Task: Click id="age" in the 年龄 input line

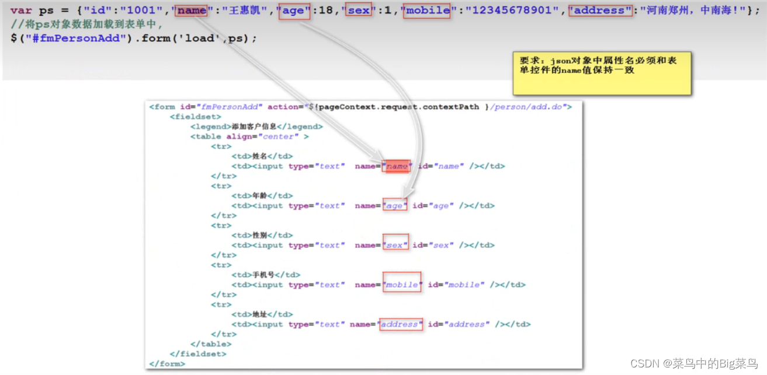Action: 433,206
